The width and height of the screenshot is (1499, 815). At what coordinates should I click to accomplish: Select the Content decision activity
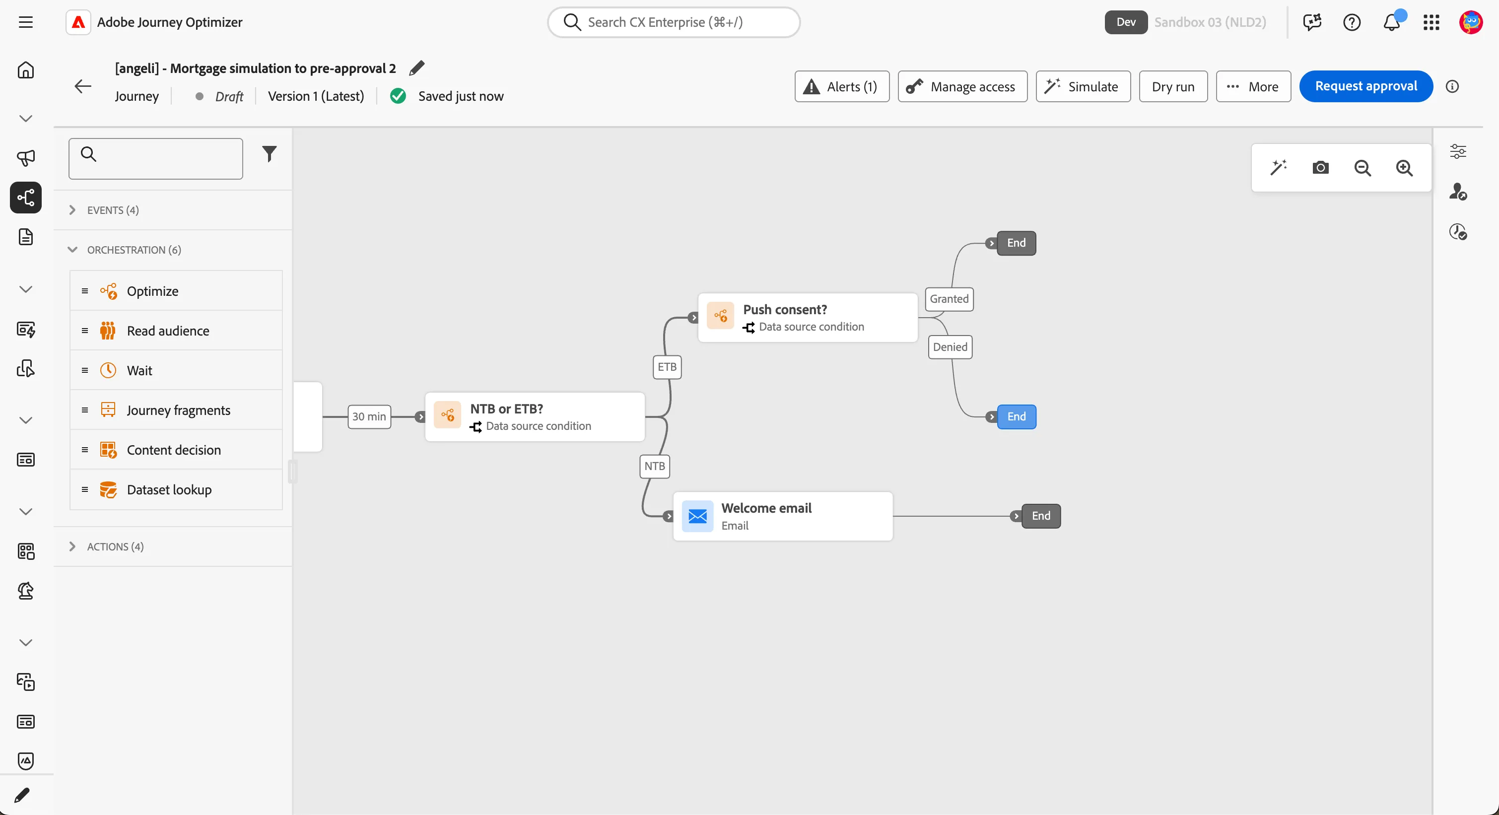pos(176,450)
